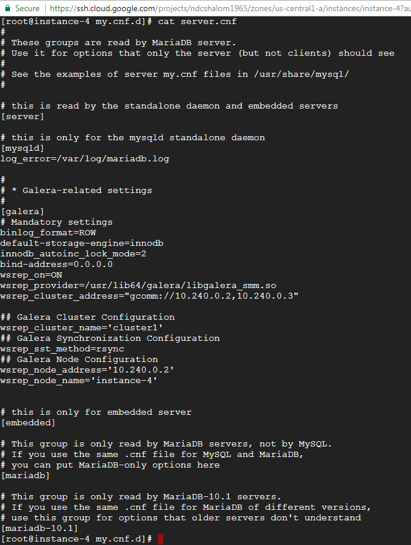
Task: Click the Secure label in address bar
Action: tap(28, 8)
